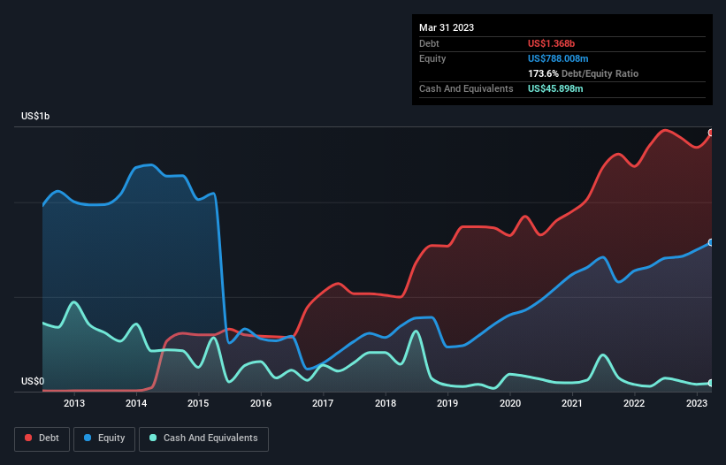Toggle the Equity legend button
Viewport: 726px width, 465px height.
104,438
